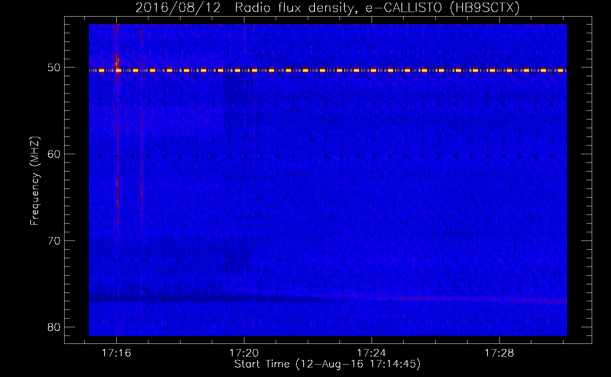Click the 17:28 time tick label
The height and width of the screenshot is (377, 611).
pyautogui.click(x=499, y=353)
